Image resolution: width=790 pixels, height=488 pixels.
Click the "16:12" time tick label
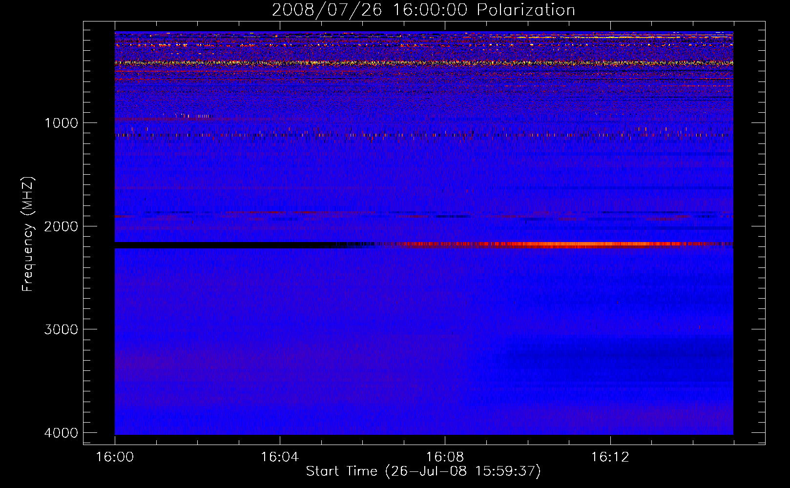coord(610,457)
